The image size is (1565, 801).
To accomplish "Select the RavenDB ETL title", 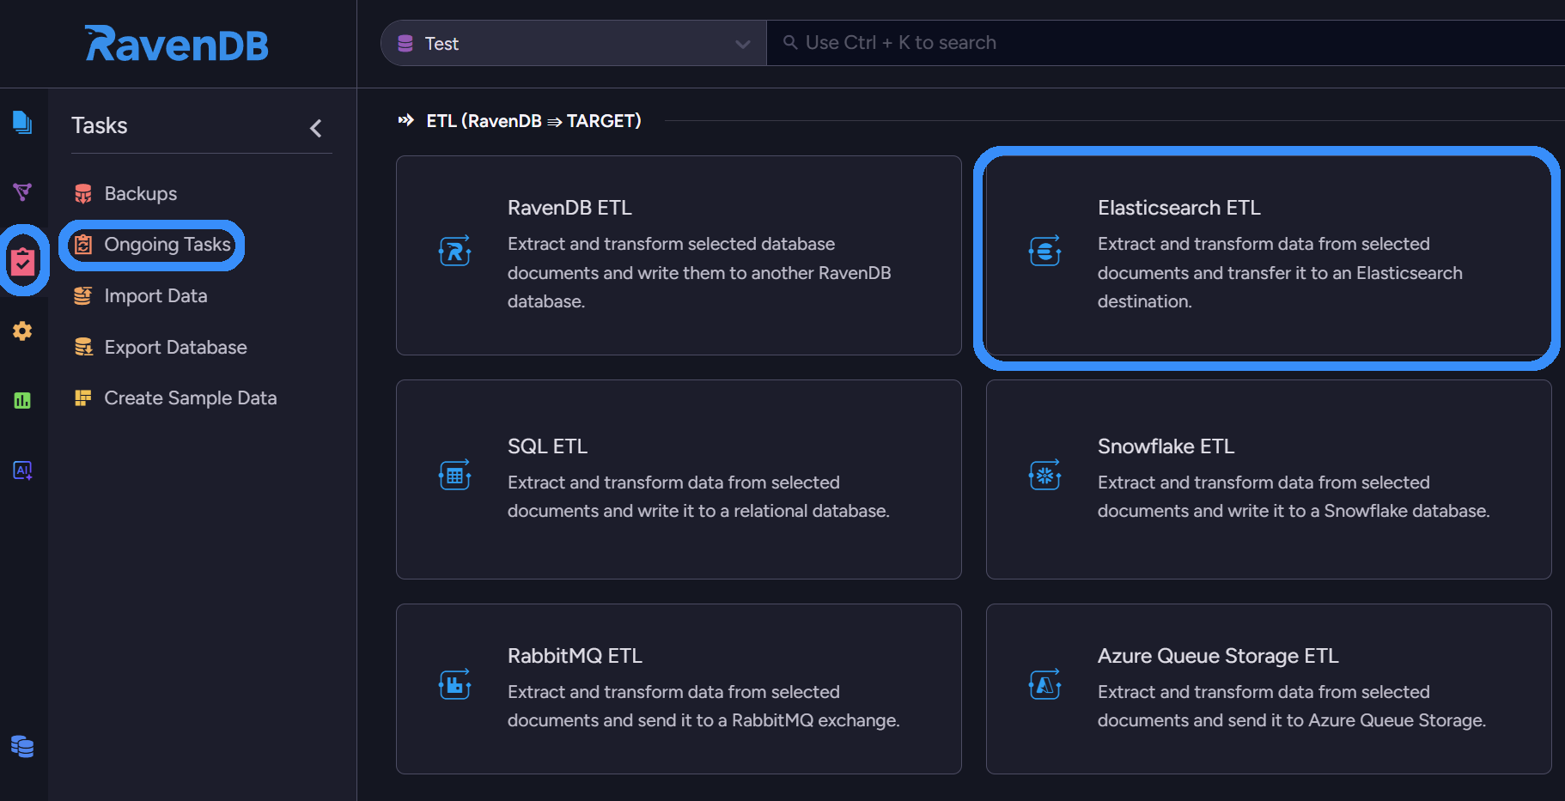I will click(569, 208).
